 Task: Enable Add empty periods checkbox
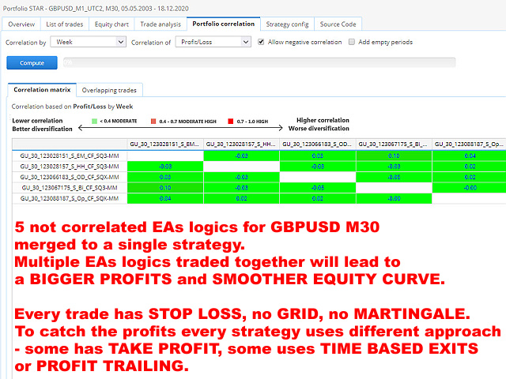tap(352, 42)
